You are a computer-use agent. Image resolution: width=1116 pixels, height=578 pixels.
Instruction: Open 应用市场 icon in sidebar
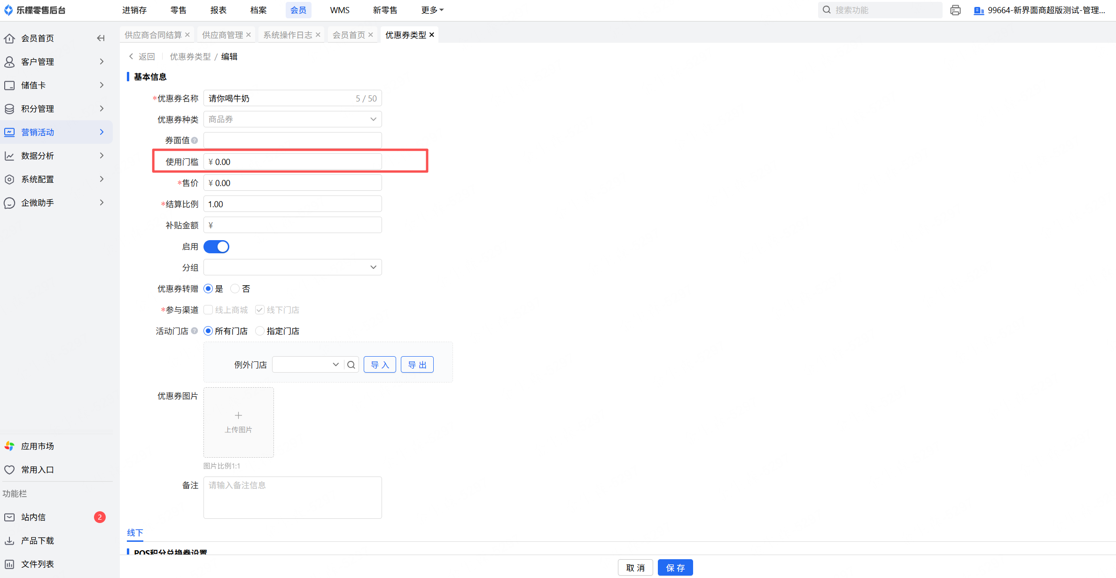(x=9, y=446)
